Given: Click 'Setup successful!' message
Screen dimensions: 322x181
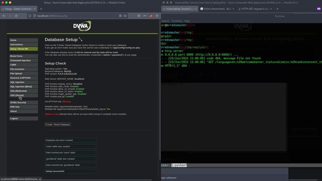Looking at the screenshot, I should click(70, 171).
